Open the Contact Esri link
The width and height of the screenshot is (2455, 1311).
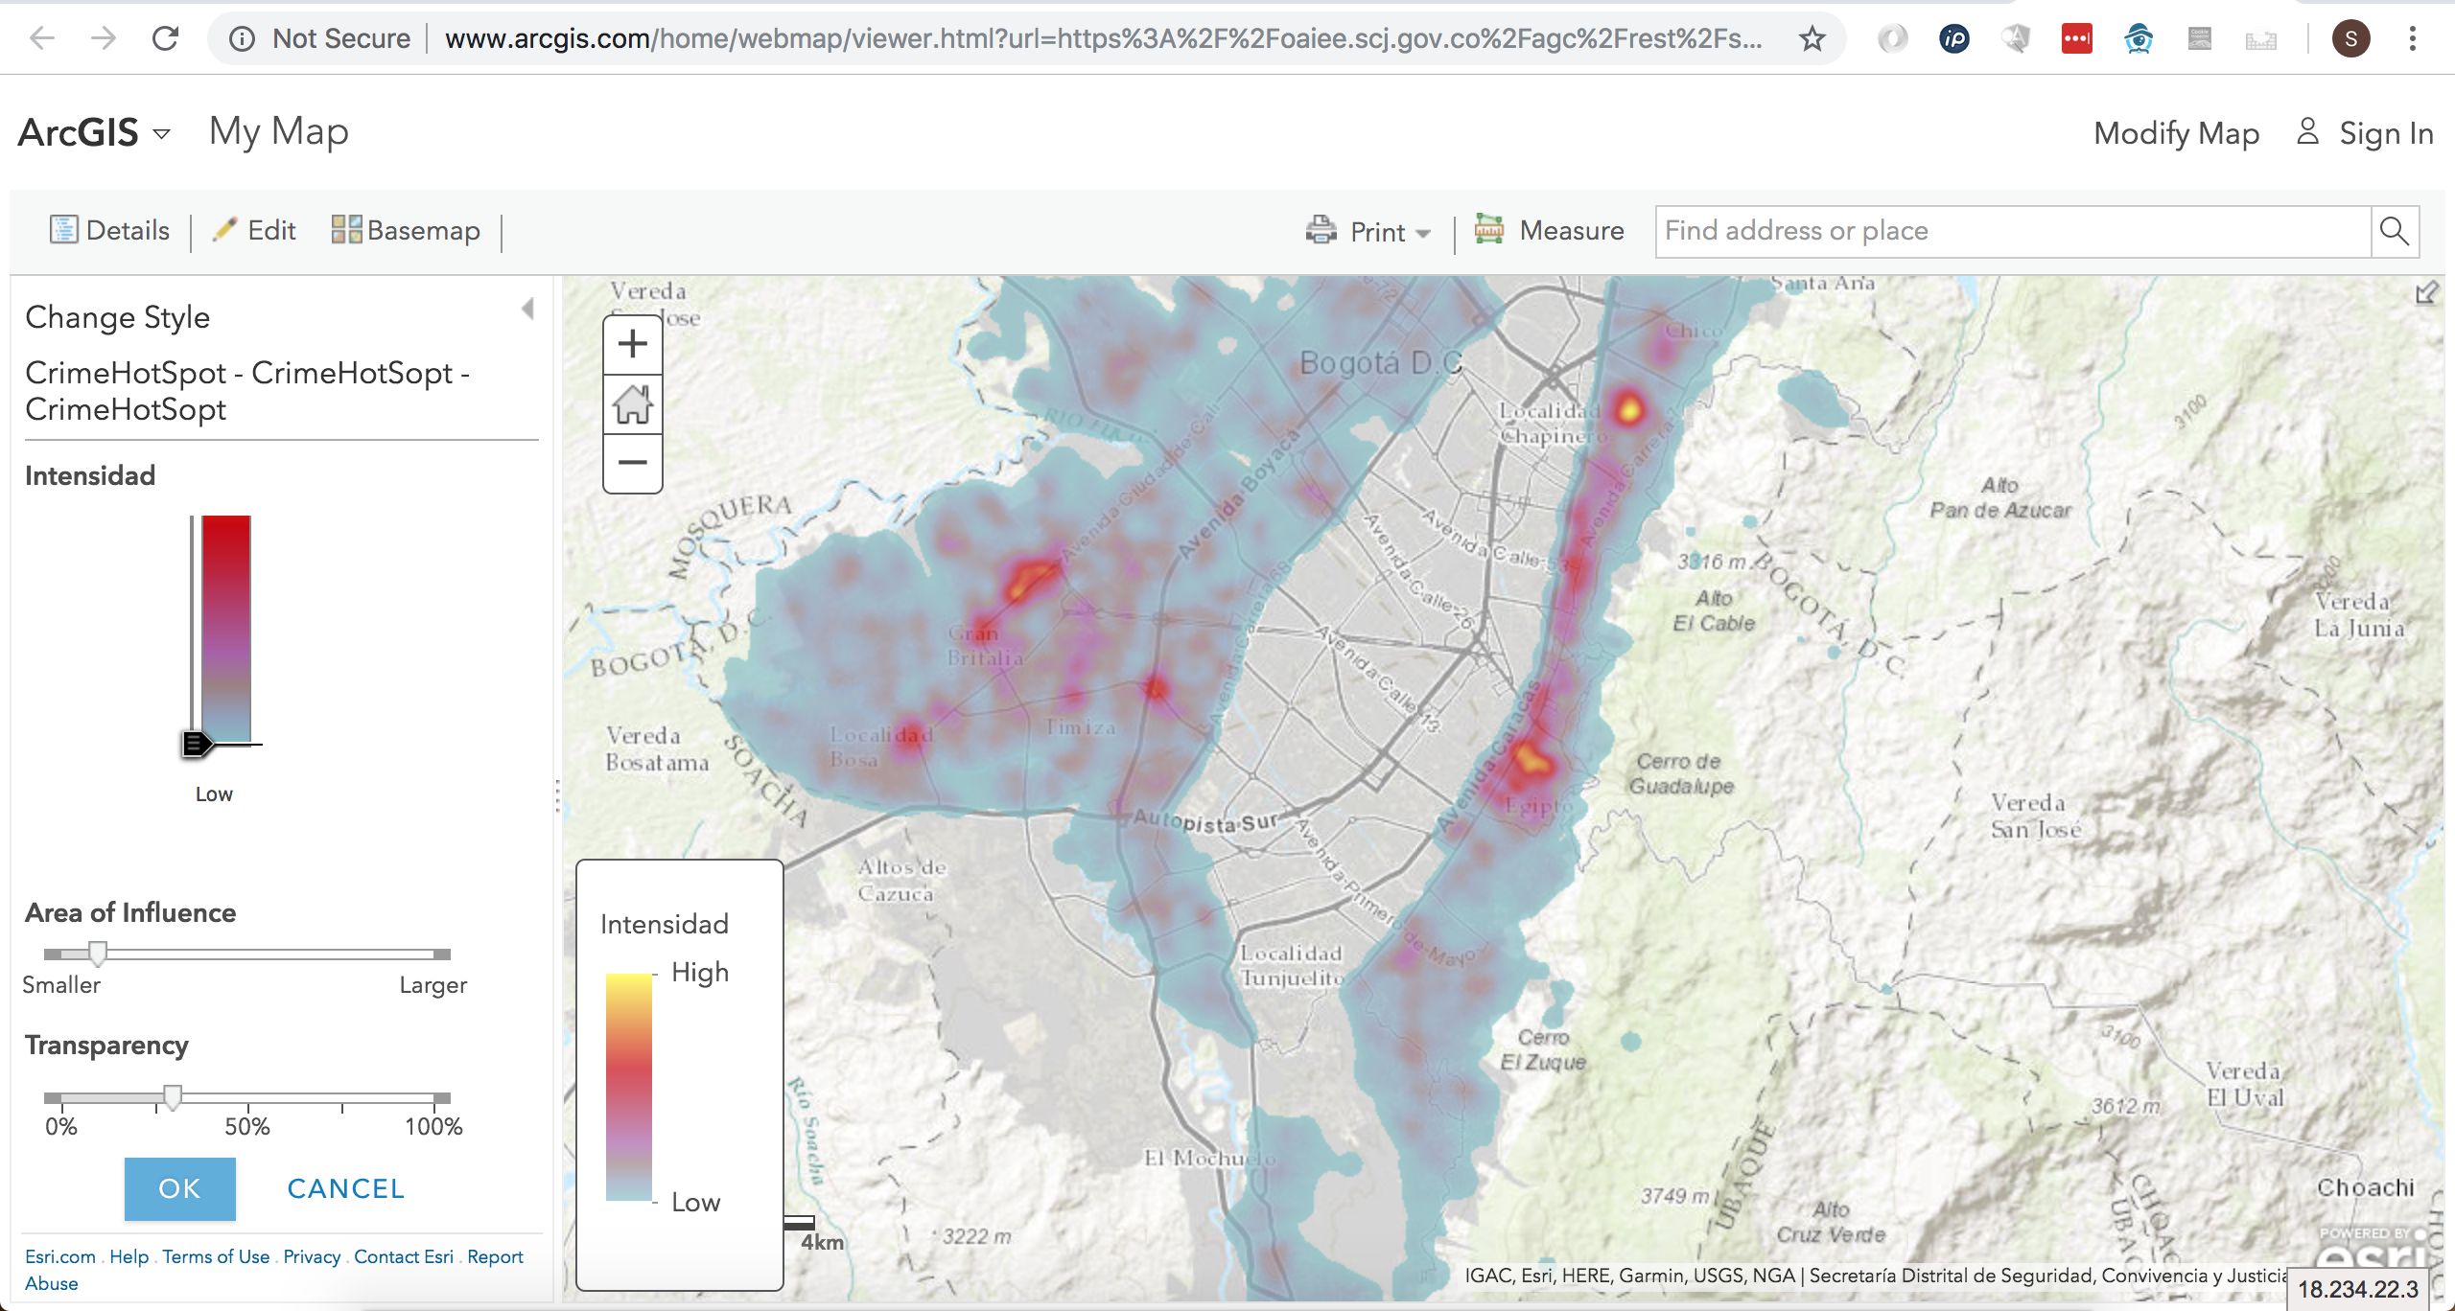(x=404, y=1256)
